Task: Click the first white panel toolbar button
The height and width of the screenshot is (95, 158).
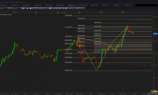Action: point(28,8)
